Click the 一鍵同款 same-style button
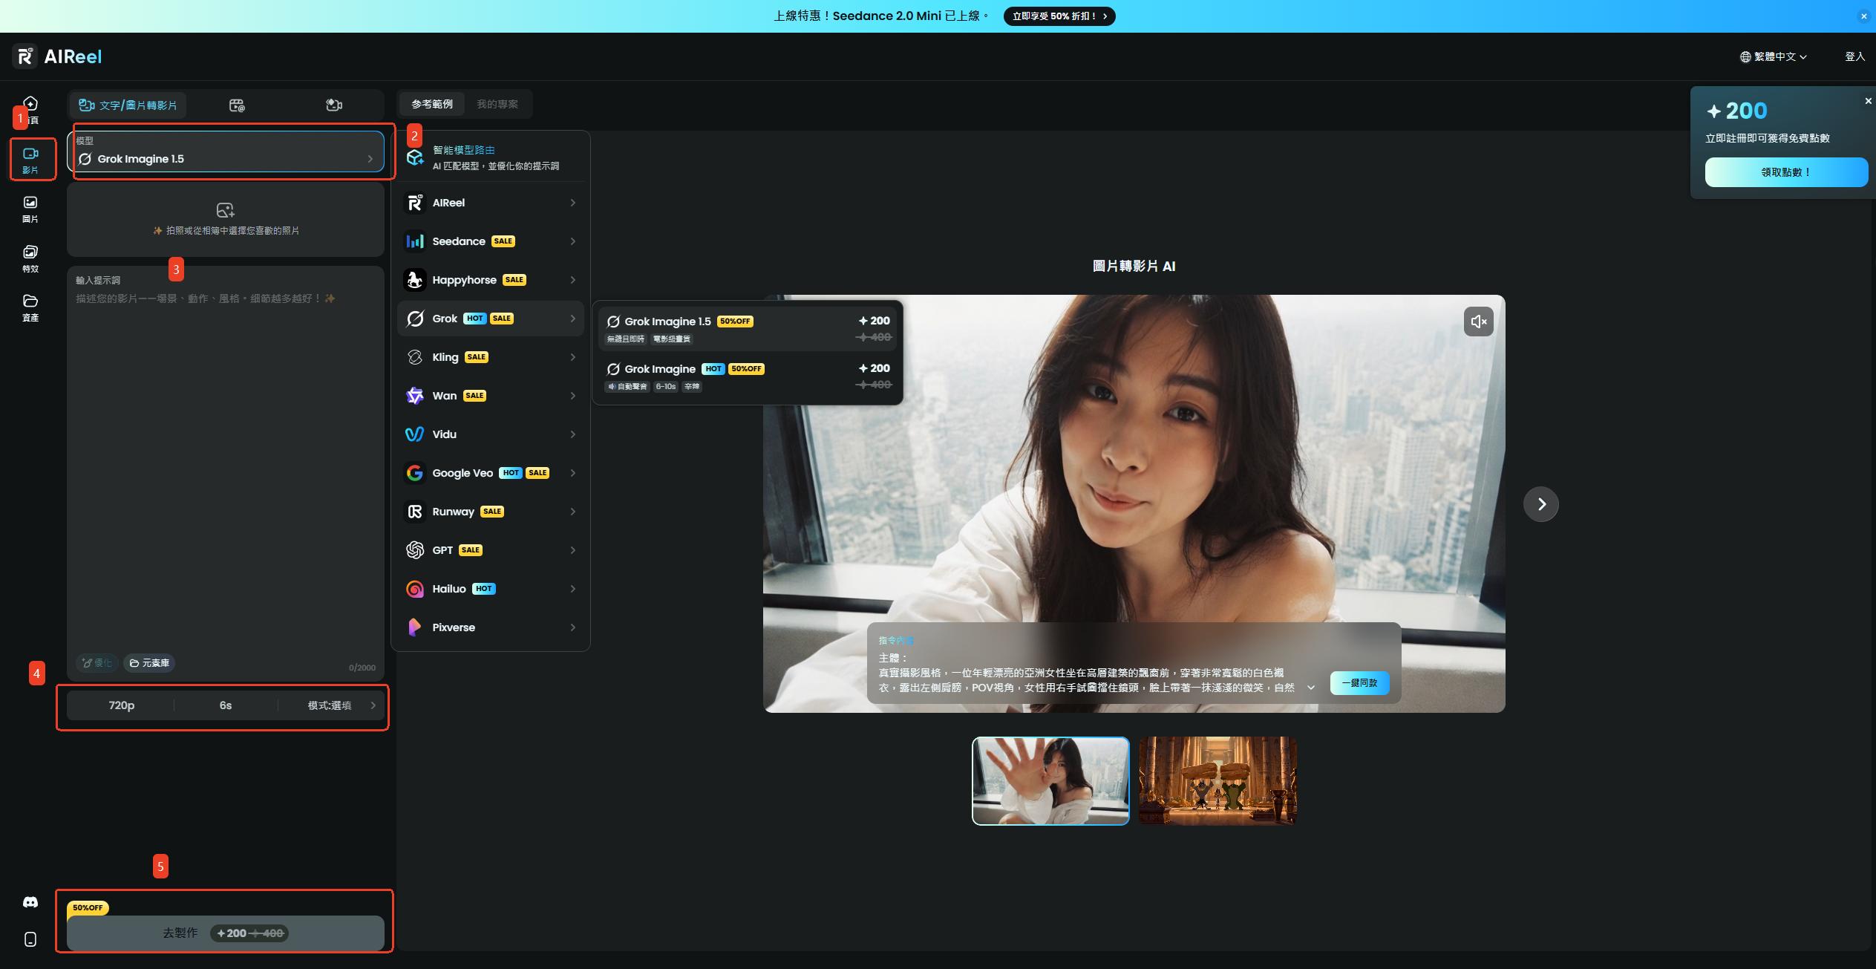Image resolution: width=1876 pixels, height=969 pixels. tap(1359, 682)
